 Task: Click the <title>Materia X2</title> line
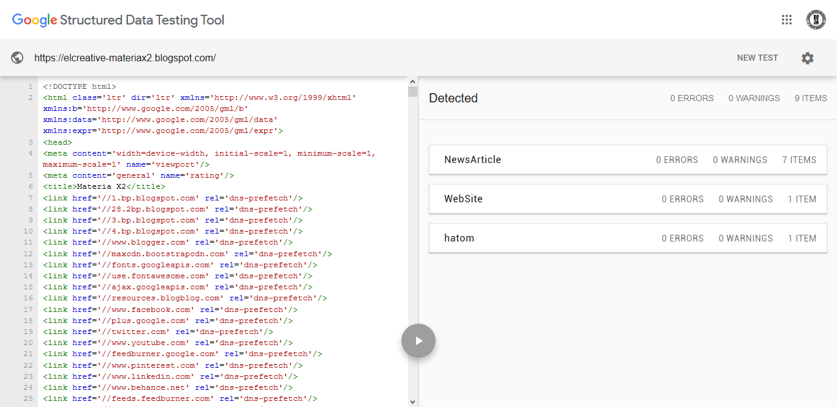point(104,186)
